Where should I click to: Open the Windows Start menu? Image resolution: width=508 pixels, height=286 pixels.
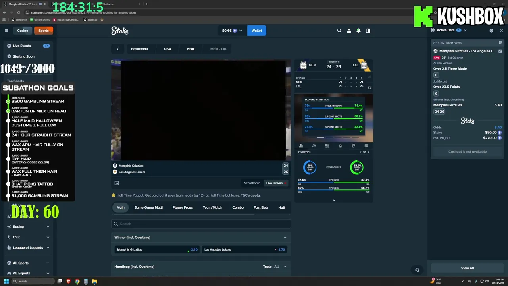6,281
